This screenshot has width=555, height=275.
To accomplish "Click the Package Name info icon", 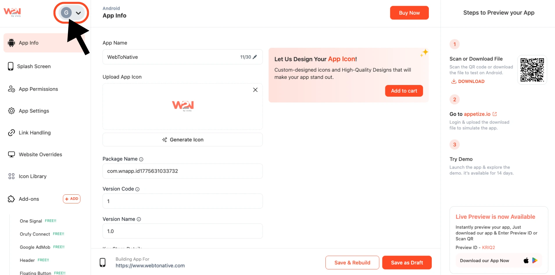I will click(x=141, y=159).
